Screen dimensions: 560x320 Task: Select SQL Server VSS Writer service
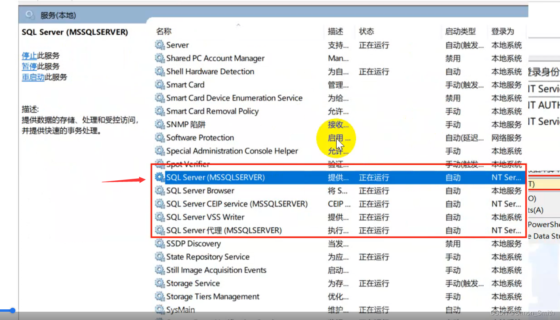coord(206,217)
